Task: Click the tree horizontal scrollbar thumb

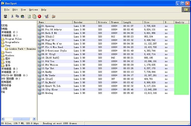Action: [21, 119]
